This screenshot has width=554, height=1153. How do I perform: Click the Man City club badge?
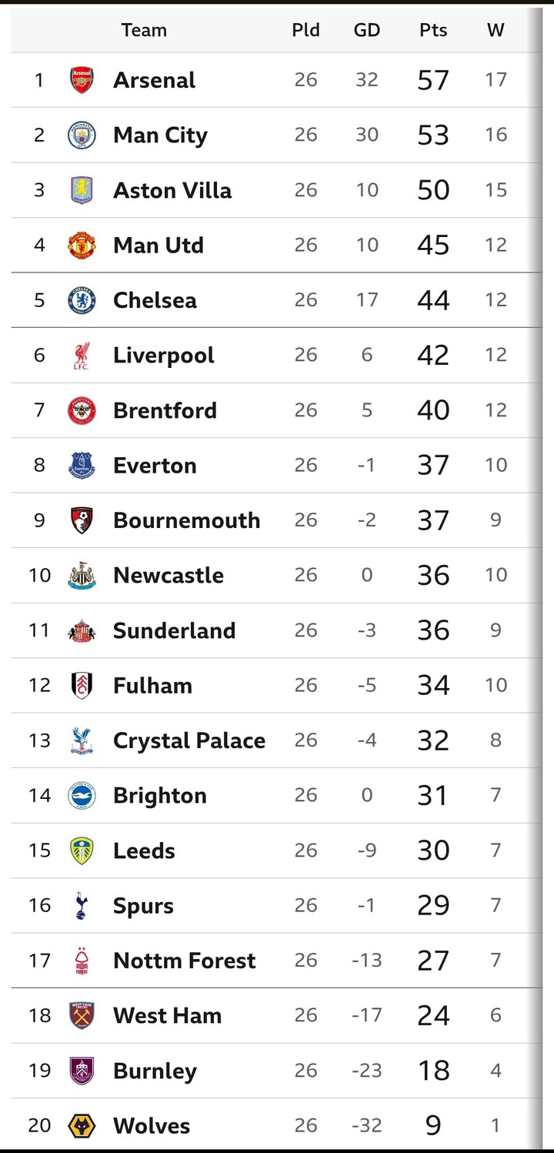[82, 135]
